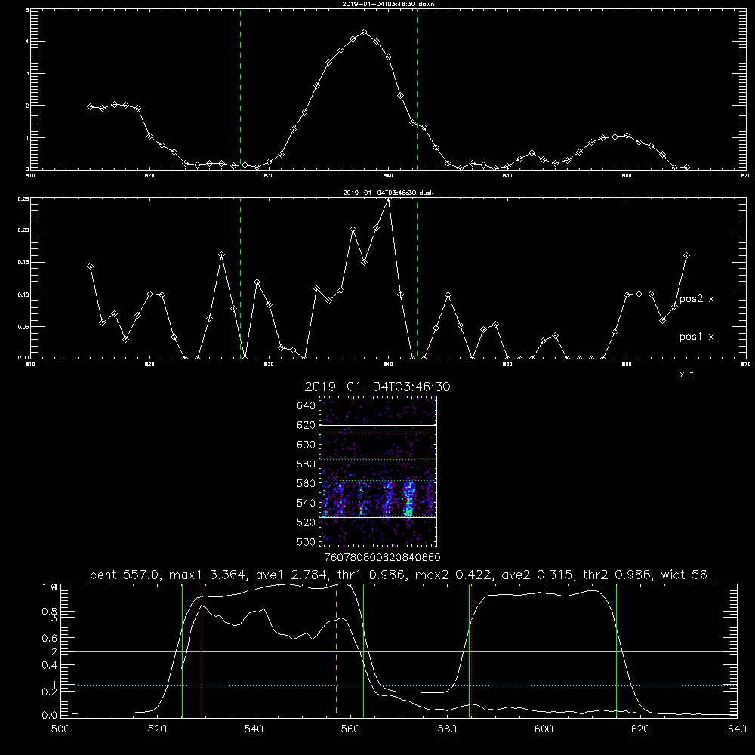This screenshot has height=755, width=755.
Task: Click the x-axis label 500 on bottom plot
Action: point(60,729)
